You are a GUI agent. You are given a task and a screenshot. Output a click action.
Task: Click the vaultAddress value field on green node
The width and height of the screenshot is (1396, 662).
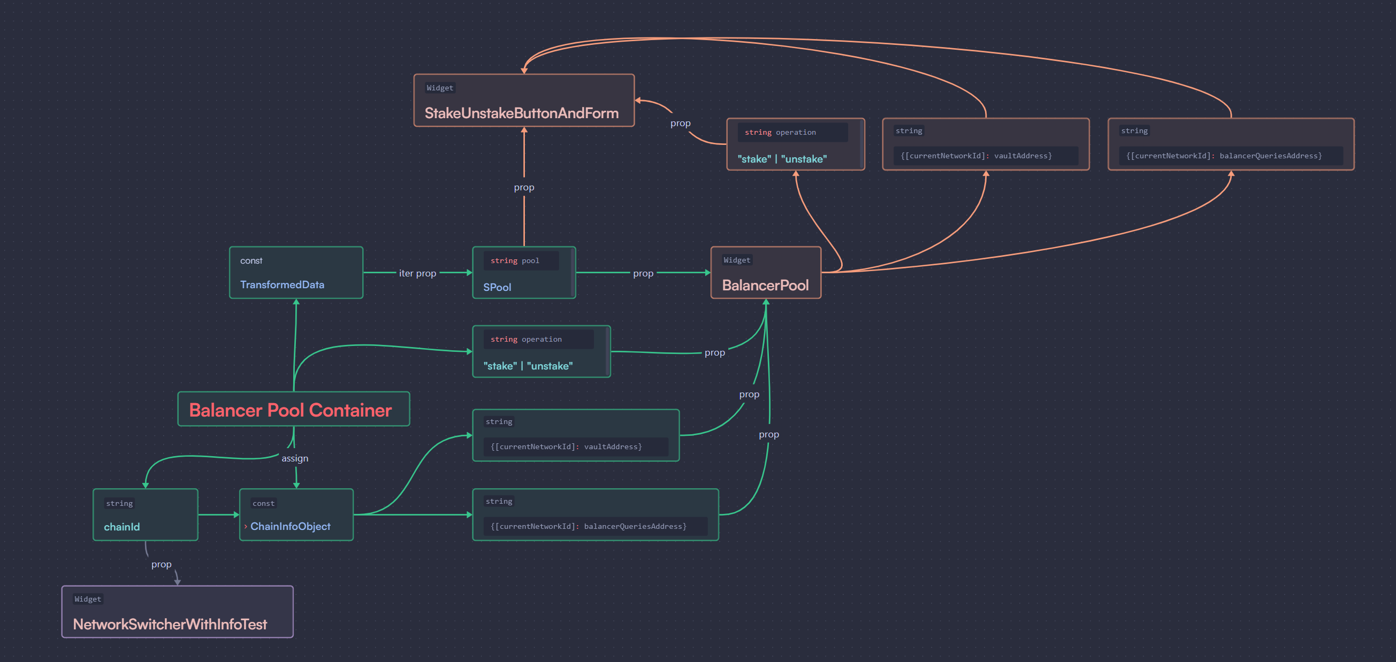click(576, 447)
